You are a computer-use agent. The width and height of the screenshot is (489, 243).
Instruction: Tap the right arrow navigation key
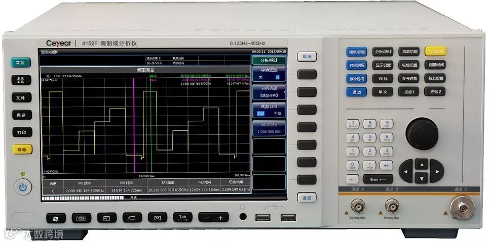click(437, 171)
